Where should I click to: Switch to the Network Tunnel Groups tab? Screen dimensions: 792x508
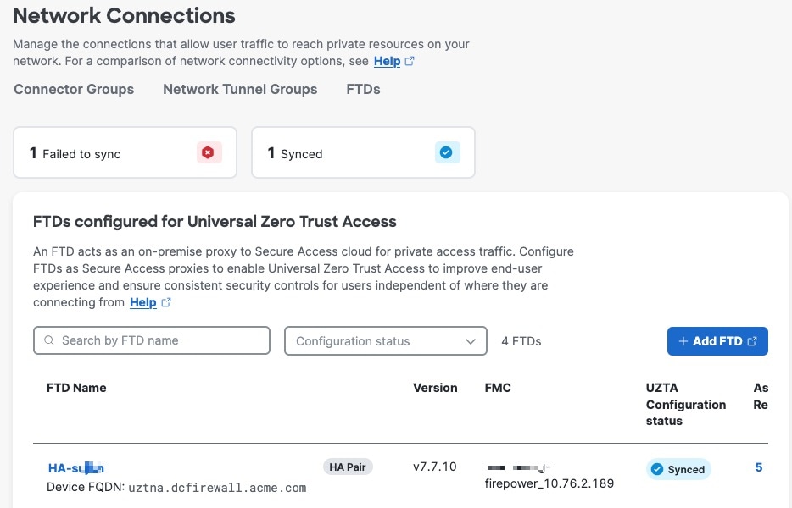click(240, 89)
